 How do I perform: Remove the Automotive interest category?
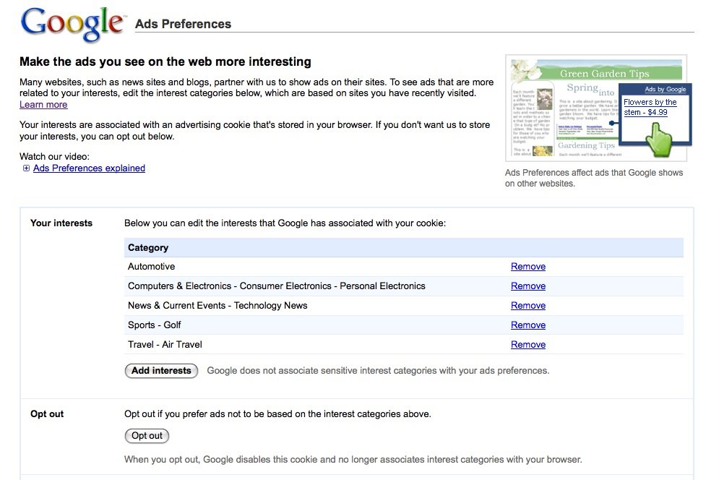coord(528,267)
